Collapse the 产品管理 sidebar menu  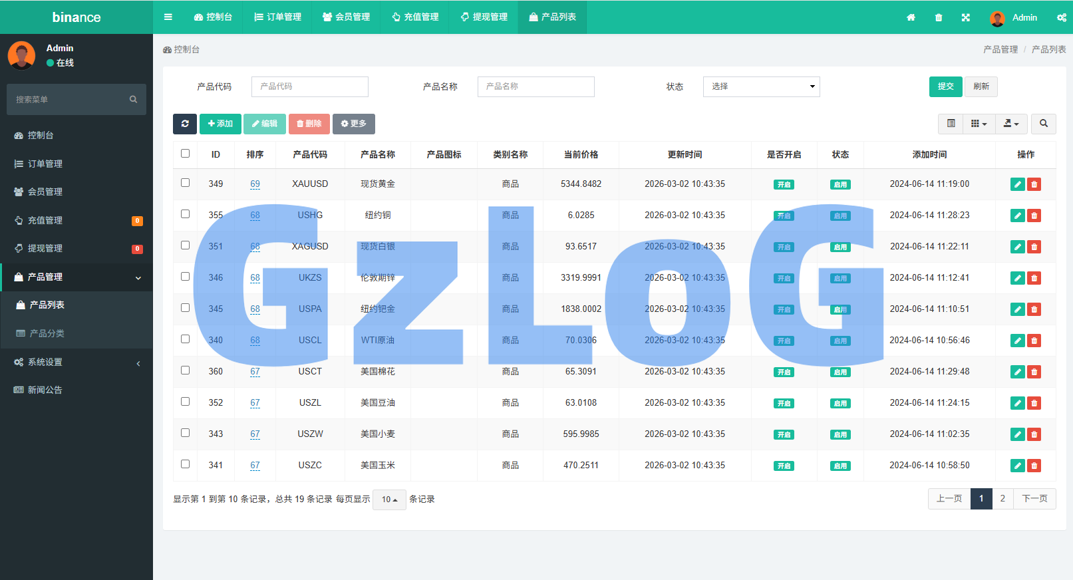pyautogui.click(x=77, y=277)
